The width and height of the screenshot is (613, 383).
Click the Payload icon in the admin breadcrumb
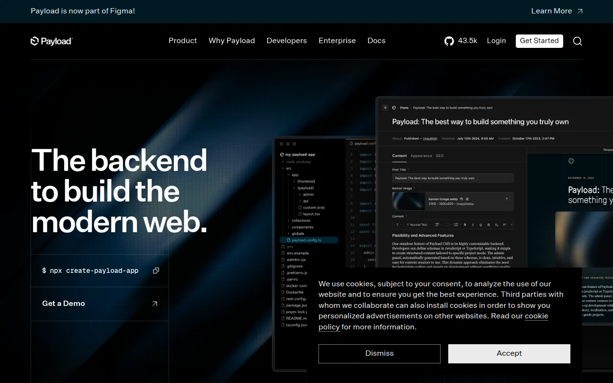pos(394,108)
